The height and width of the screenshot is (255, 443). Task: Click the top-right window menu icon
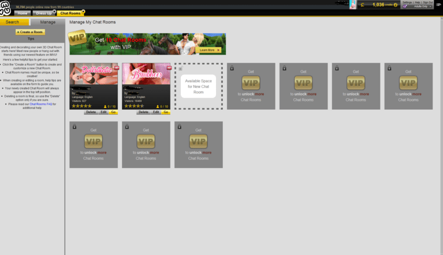[x=438, y=5]
